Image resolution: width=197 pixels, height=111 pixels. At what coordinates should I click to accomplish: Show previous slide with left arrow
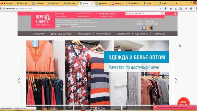pos(19,80)
